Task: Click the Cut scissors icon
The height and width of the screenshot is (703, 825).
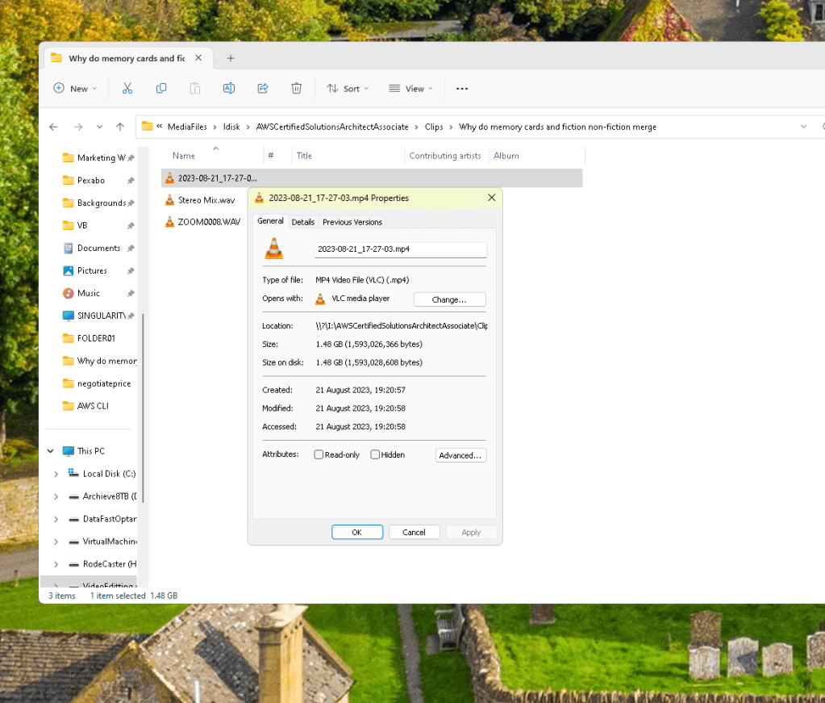Action: click(x=127, y=89)
